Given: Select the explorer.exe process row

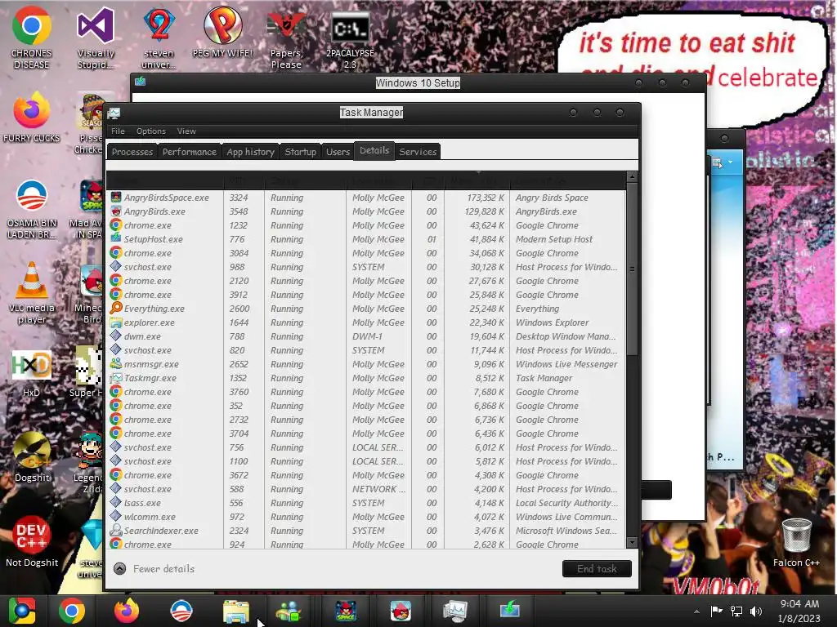Looking at the screenshot, I should [x=366, y=322].
